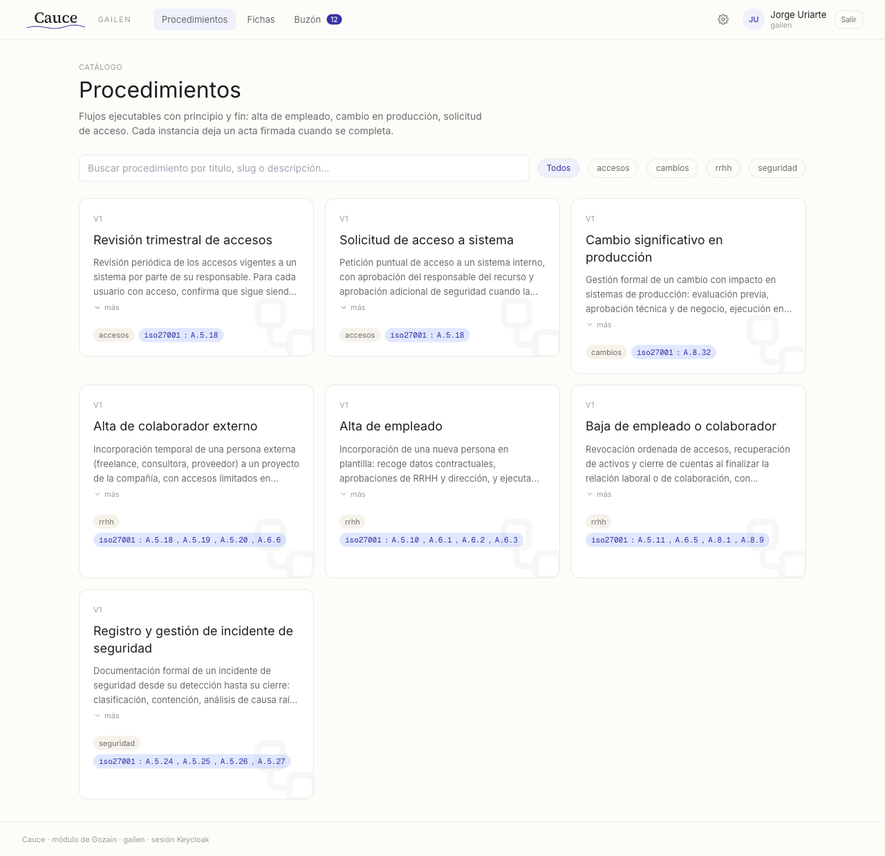Toggle the cambios filter chip

(x=672, y=168)
